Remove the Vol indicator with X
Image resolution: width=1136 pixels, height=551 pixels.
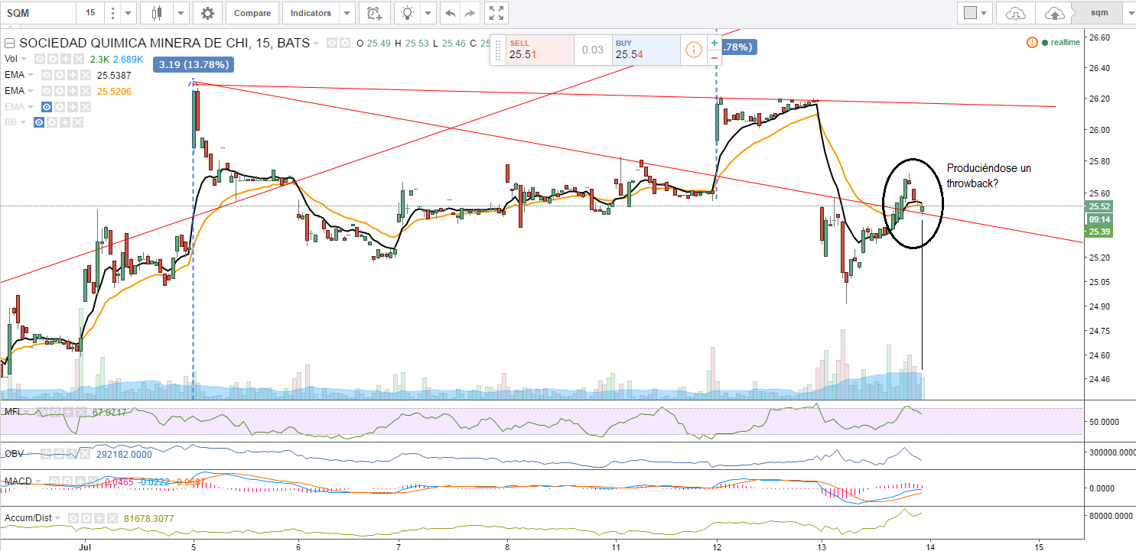tap(79, 59)
